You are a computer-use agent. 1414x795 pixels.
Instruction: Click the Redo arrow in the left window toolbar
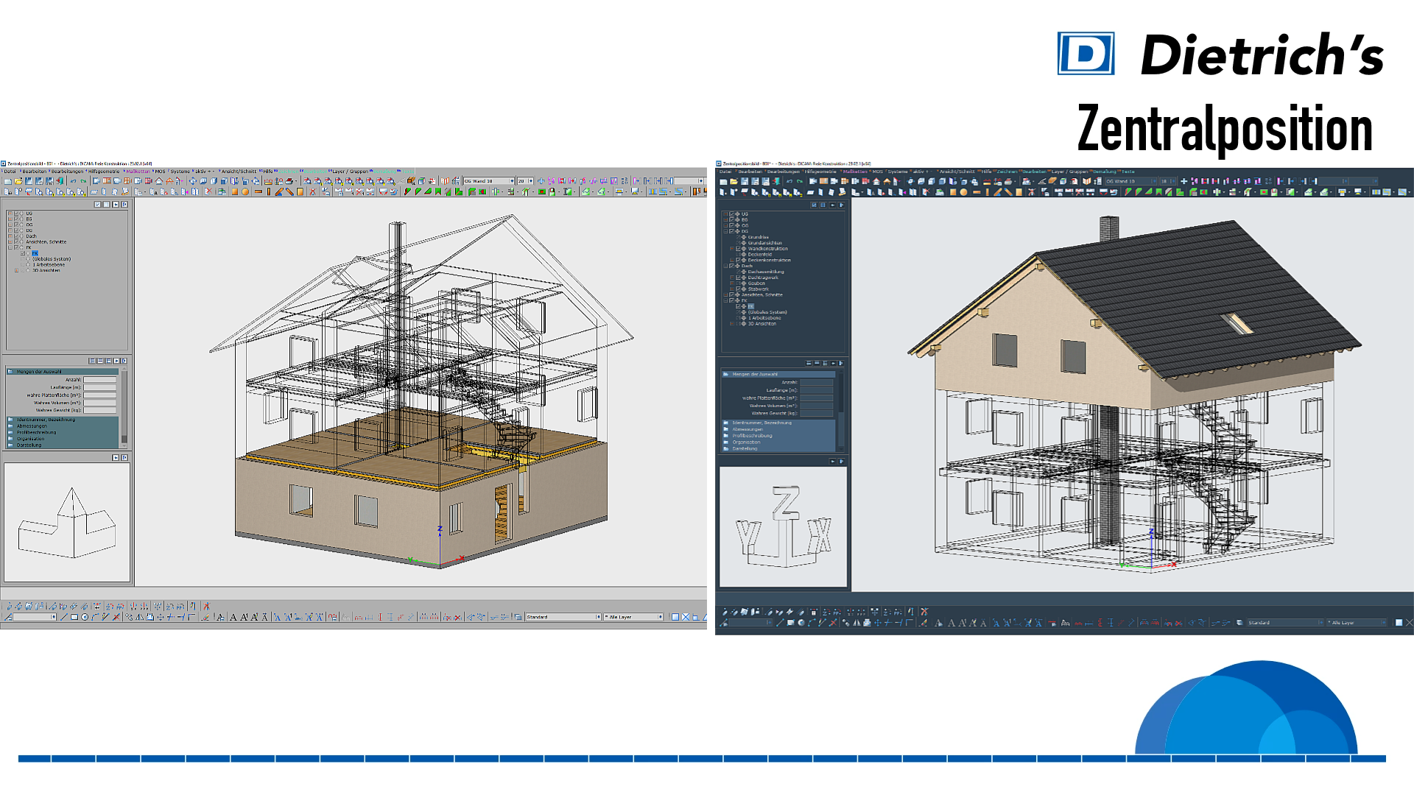click(83, 181)
